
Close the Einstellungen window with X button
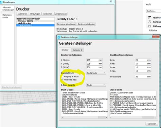(111, 1)
